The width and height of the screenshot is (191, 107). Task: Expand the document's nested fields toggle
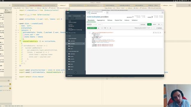click(x=90, y=33)
